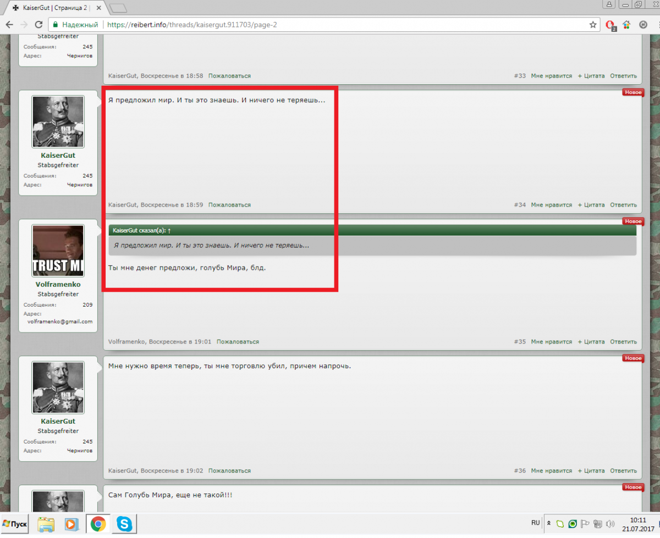Image resolution: width=660 pixels, height=538 pixels.
Task: Quote post #33 with + Цитата
Action: [591, 76]
